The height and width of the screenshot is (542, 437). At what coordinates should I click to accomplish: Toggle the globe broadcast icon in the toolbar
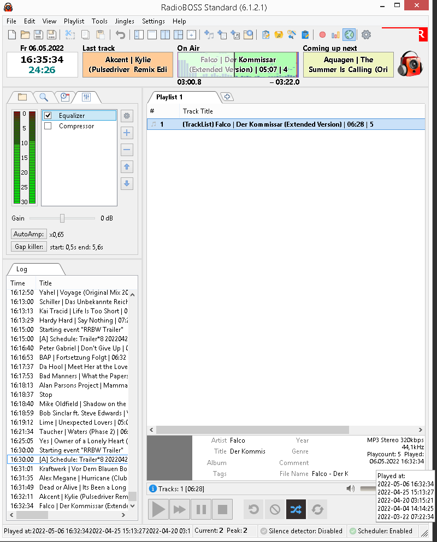pyautogui.click(x=349, y=34)
